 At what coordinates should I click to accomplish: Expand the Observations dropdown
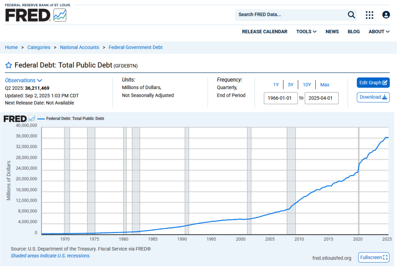coord(23,81)
